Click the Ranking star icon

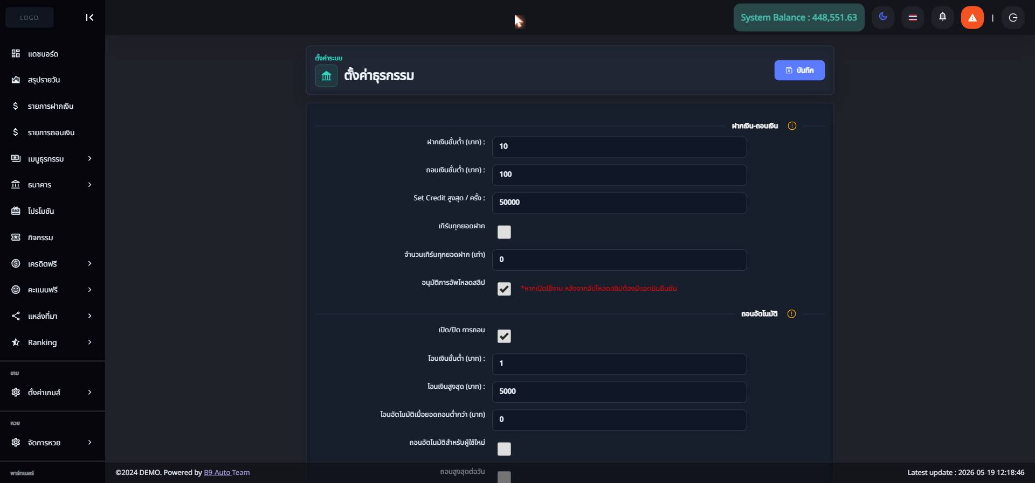click(16, 342)
